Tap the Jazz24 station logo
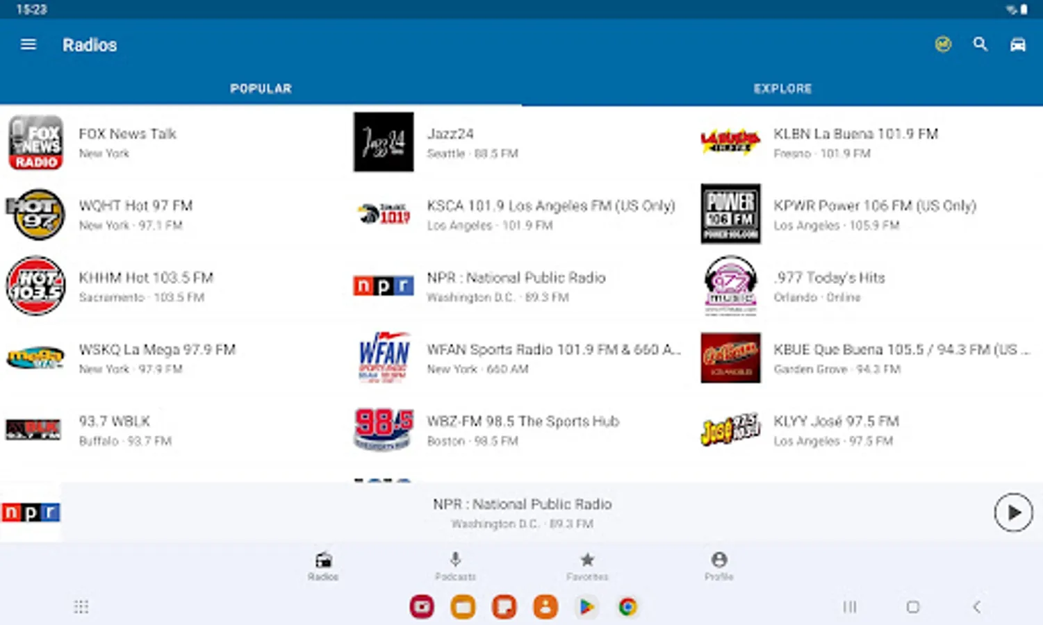This screenshot has height=625, width=1043. pyautogui.click(x=384, y=142)
